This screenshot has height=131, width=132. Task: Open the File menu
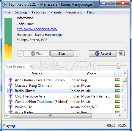pos(7,12)
